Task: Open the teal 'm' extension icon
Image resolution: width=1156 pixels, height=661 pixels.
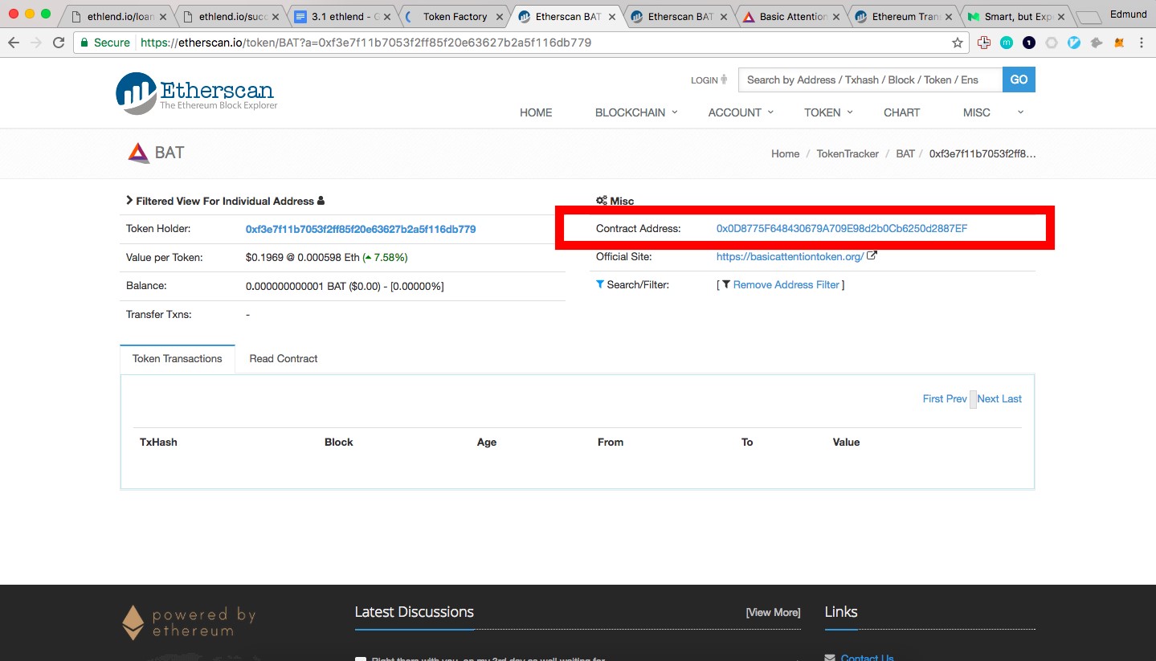Action: [1007, 43]
